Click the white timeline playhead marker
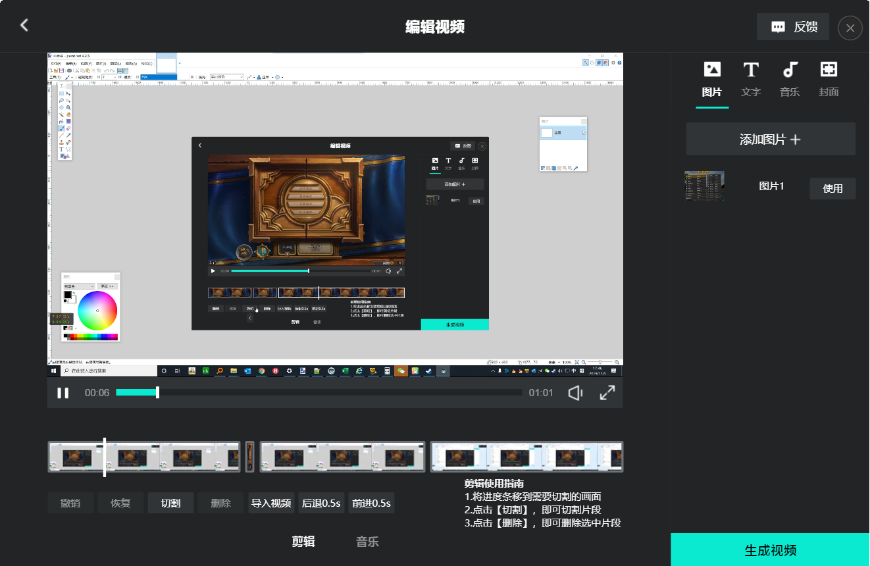Screen dimensions: 870x566 pos(105,457)
